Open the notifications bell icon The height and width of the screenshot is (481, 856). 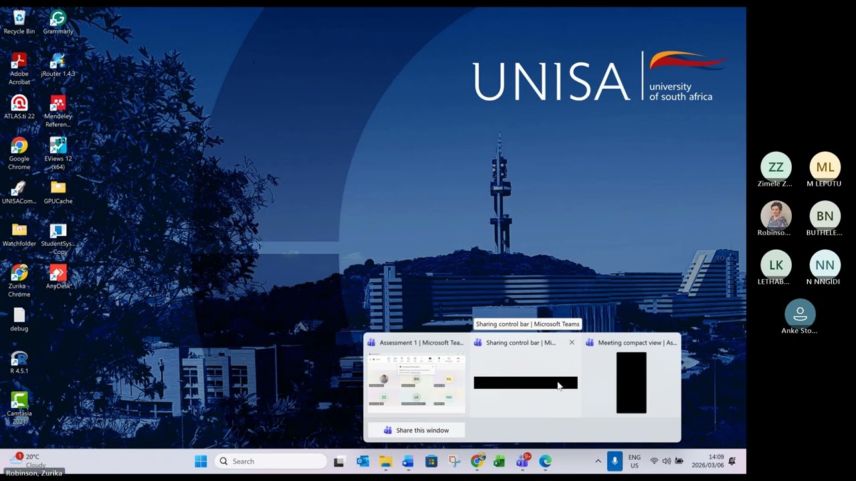732,461
